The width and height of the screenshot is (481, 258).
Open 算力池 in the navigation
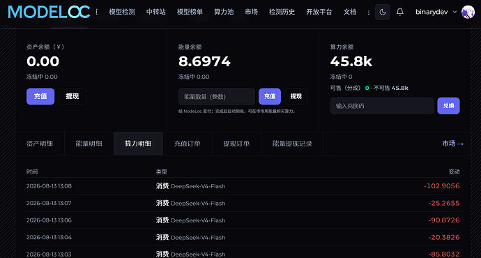224,12
